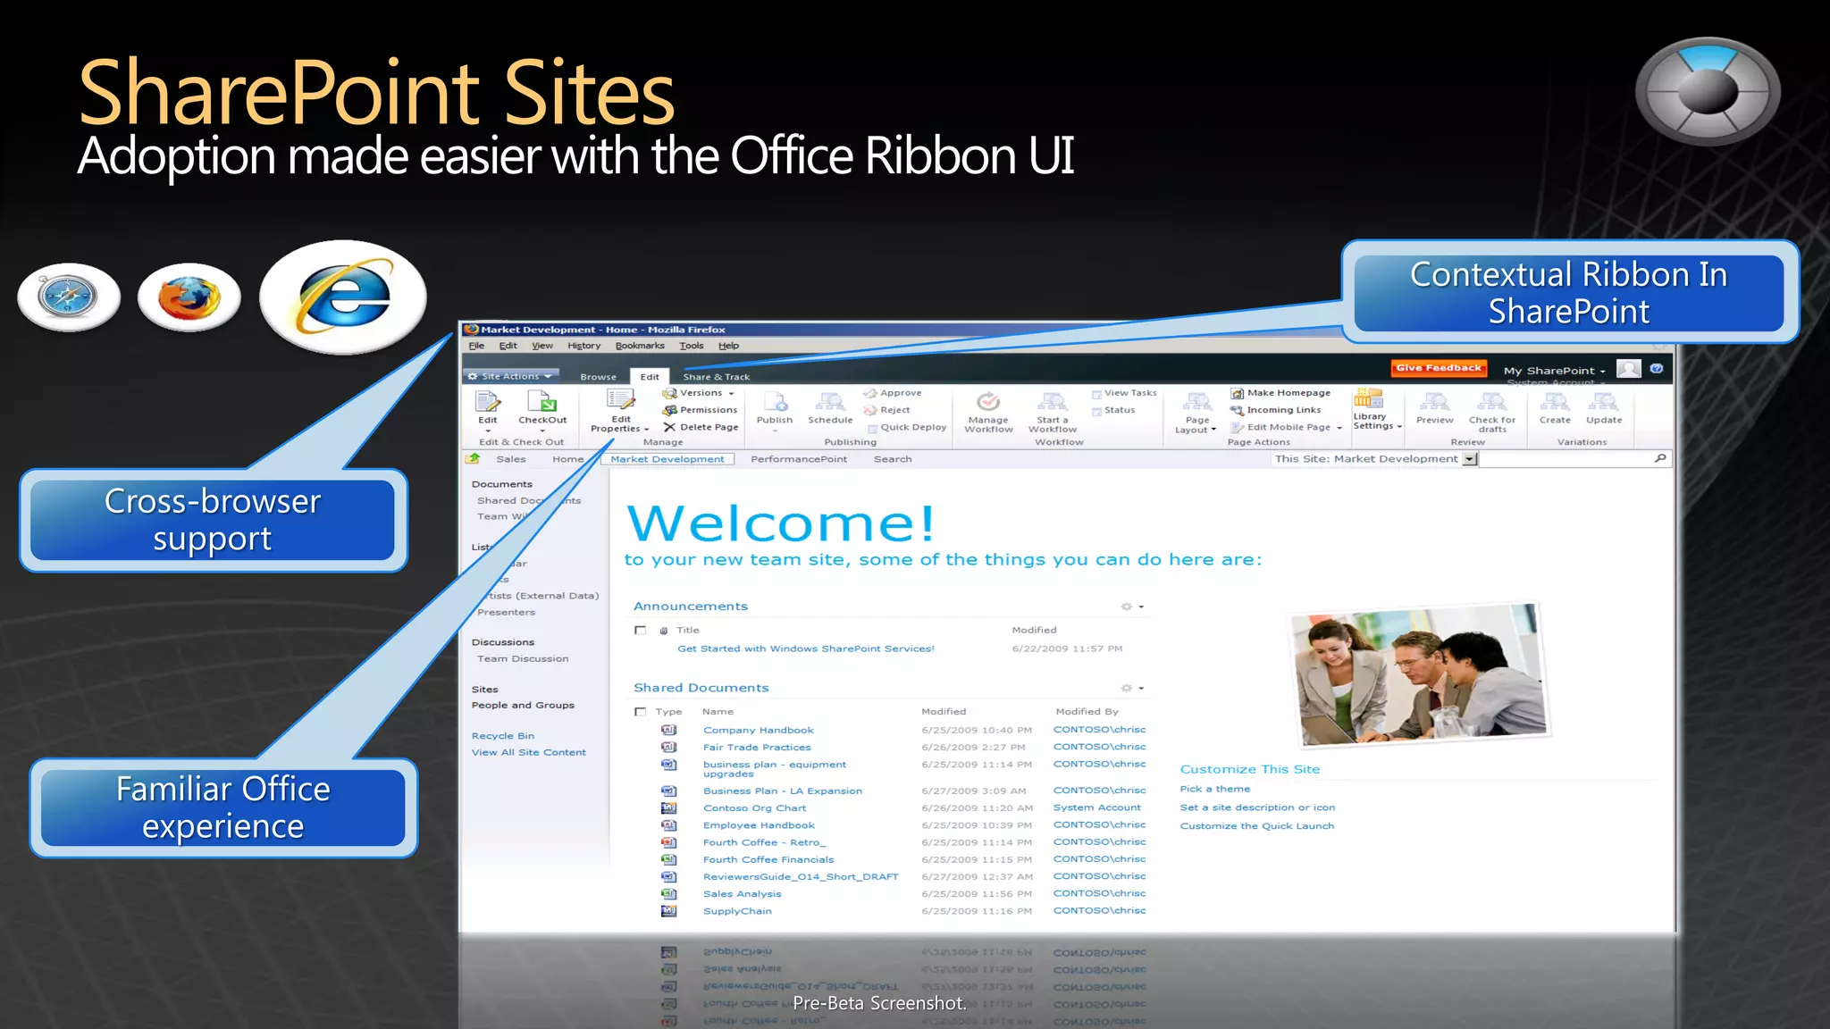Click into the site search text field

(1564, 459)
